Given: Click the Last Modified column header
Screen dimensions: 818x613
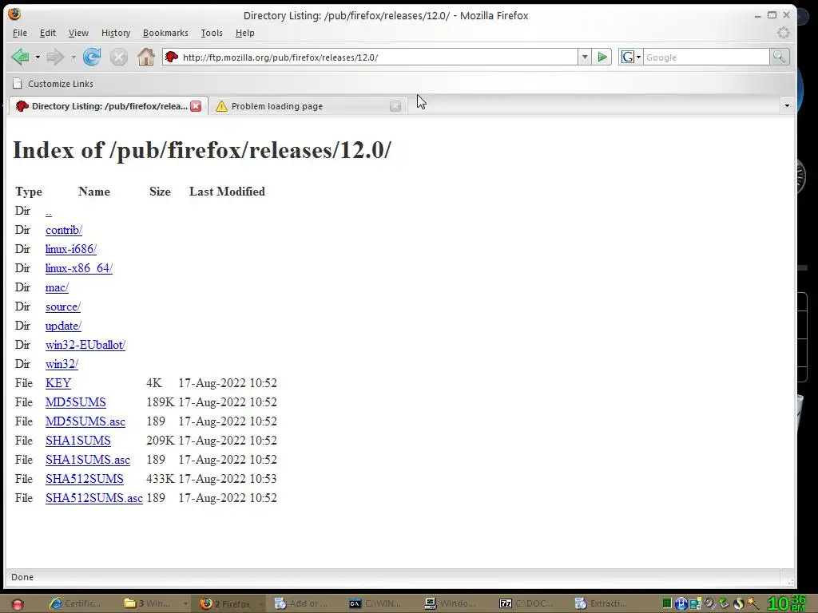Looking at the screenshot, I should point(227,192).
